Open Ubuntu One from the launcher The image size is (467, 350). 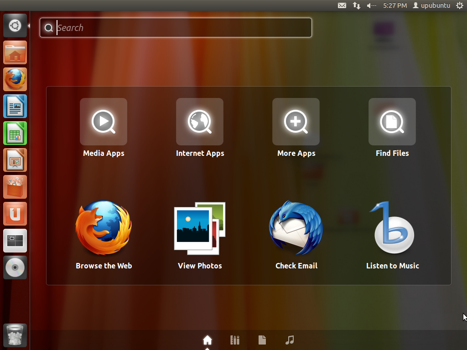(15, 214)
